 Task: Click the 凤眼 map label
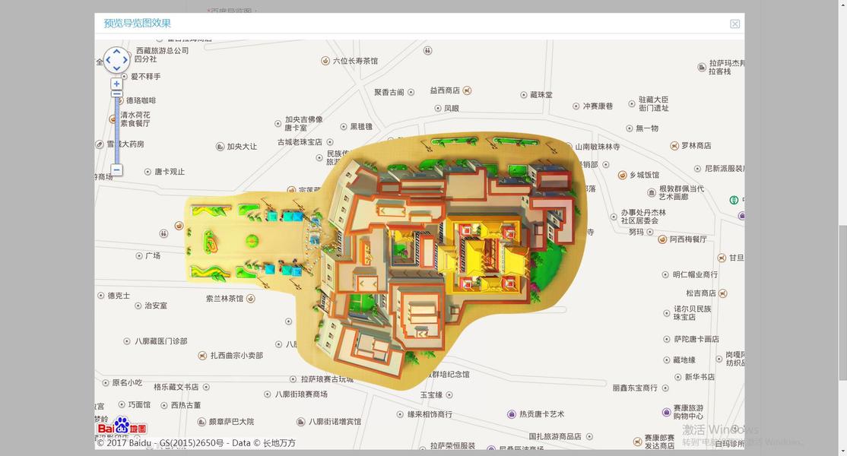tap(452, 109)
